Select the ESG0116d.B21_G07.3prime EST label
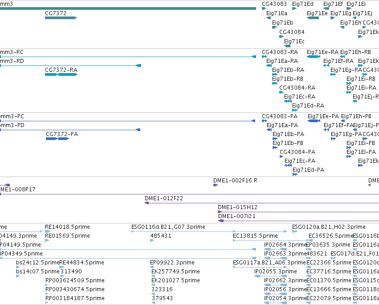The width and height of the screenshot is (379, 305). (168, 227)
